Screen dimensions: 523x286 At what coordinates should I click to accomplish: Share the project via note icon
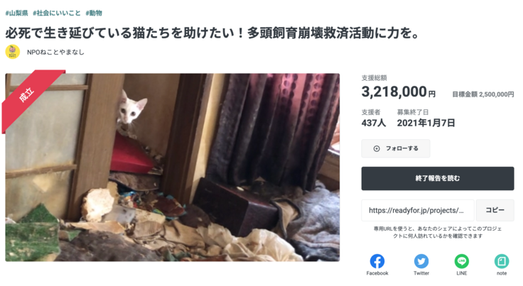(501, 261)
